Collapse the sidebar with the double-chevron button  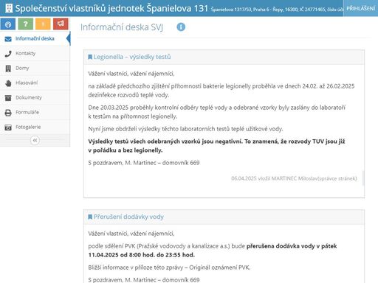pyautogui.click(x=35, y=140)
